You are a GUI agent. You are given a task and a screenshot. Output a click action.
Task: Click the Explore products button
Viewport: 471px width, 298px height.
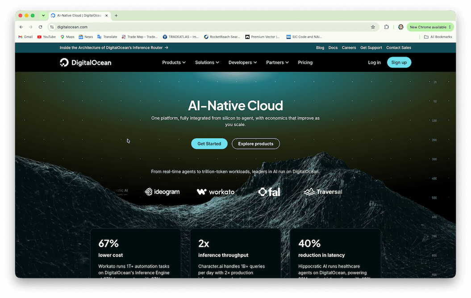(256, 144)
